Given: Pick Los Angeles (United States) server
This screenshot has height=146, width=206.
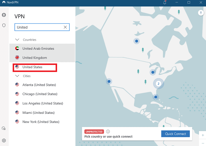Looking at the screenshot, I should coord(43,103).
